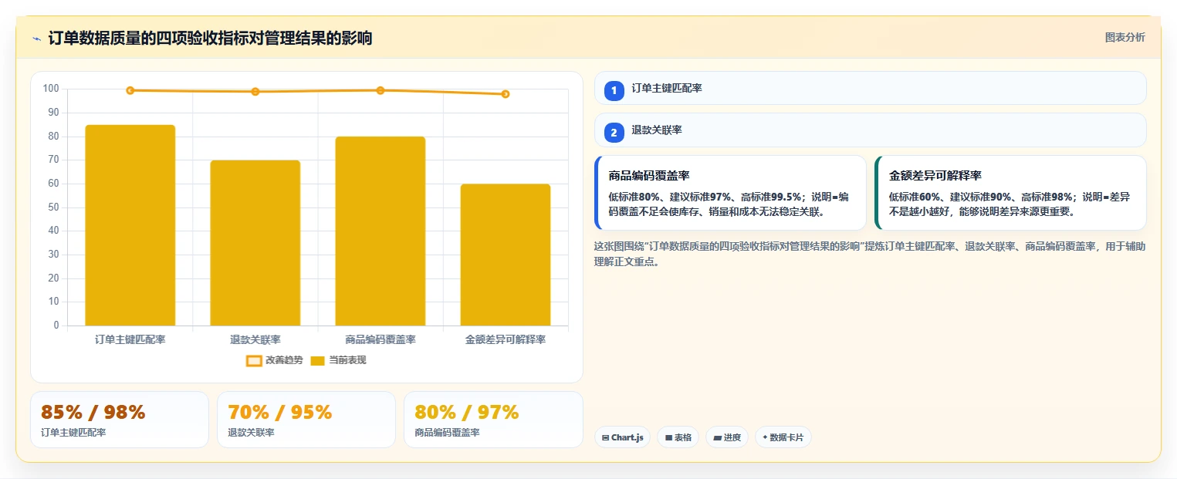1177x479 pixels.
Task: Select numbered item 2 退款关联率
Action: (870, 130)
